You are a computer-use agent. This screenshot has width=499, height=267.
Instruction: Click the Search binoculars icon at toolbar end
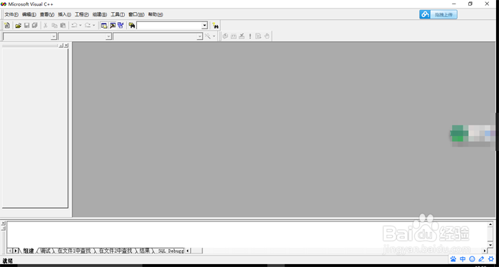[x=215, y=26]
